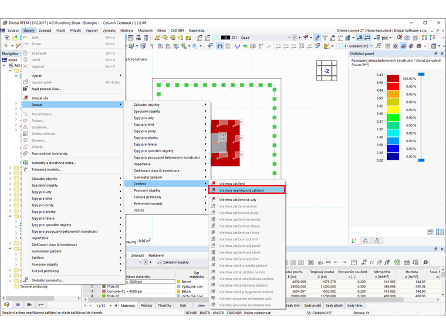Toggle the RASTR grid status button

(204, 313)
